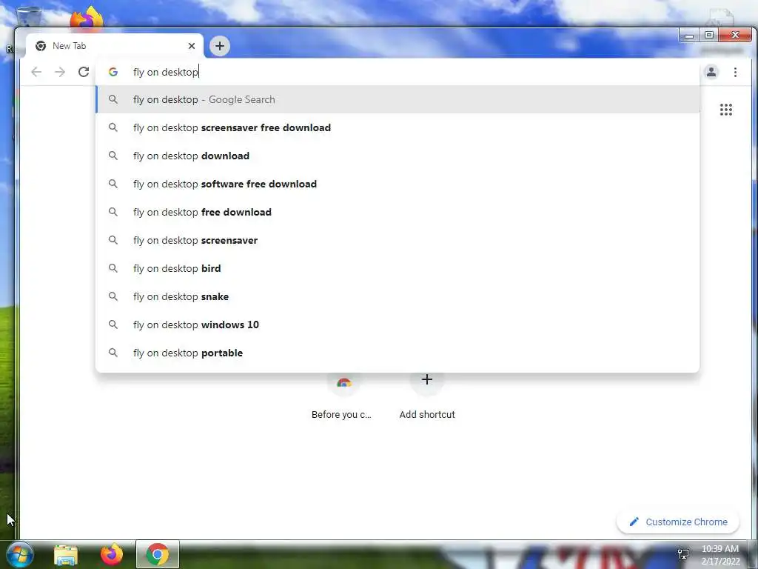758x569 pixels.
Task: Click the network icon in system tray
Action: pos(683,554)
